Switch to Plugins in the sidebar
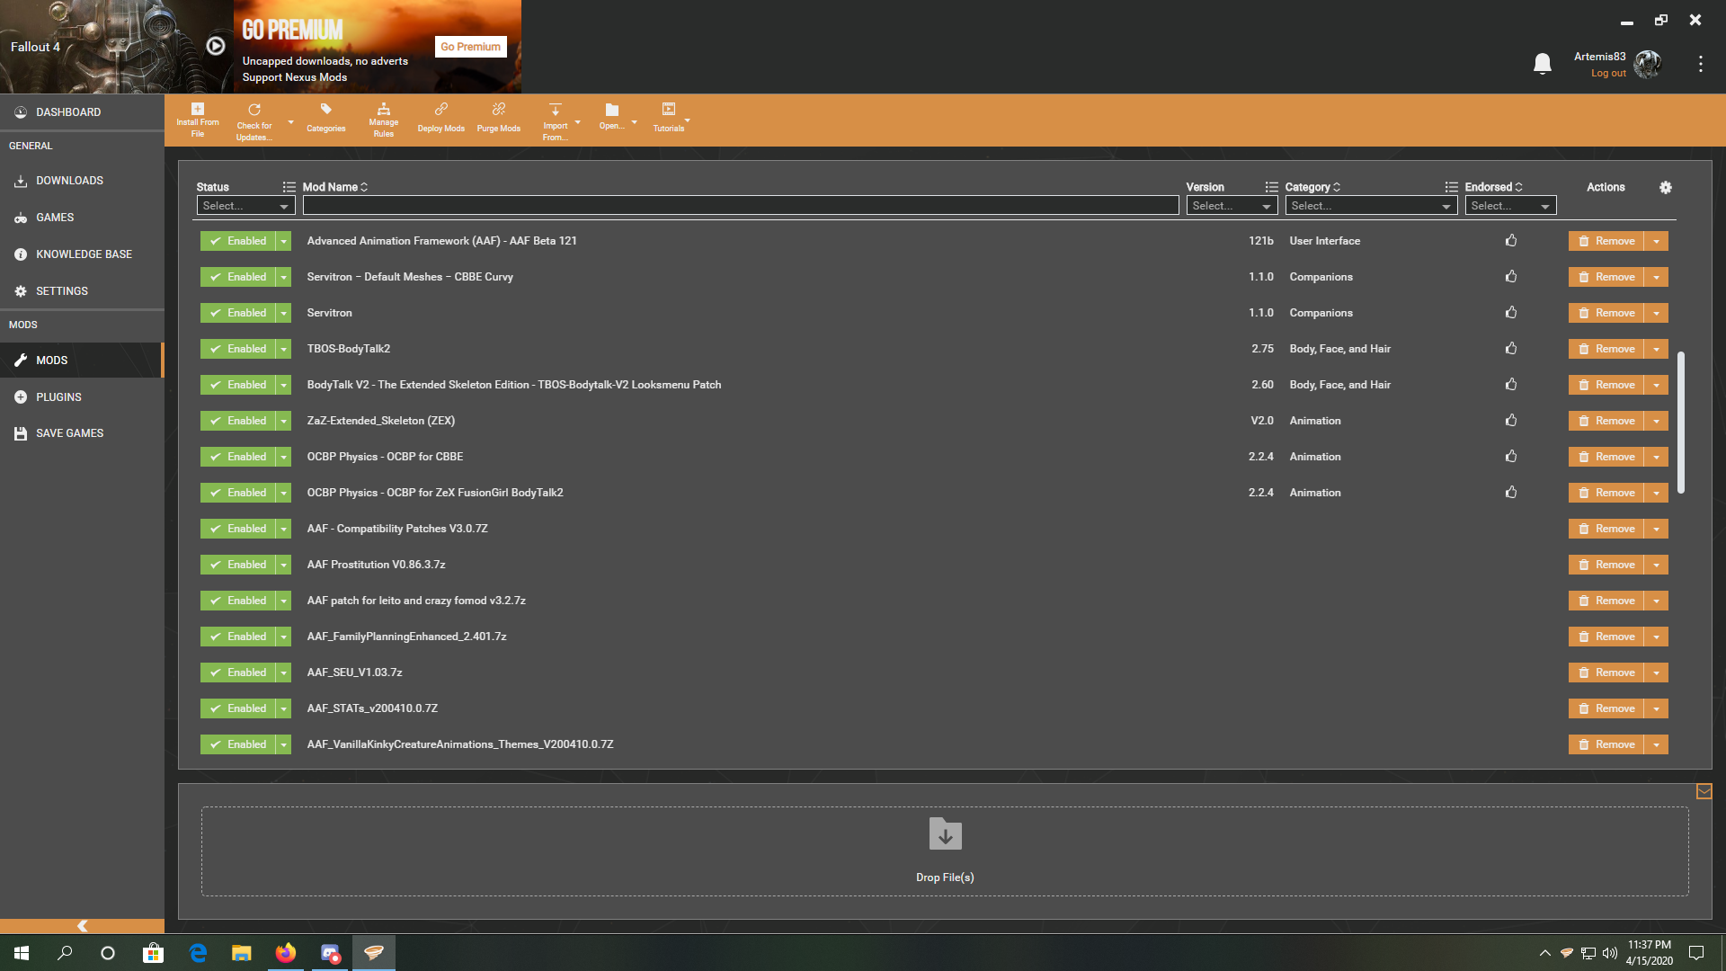Viewport: 1726px width, 971px height. [x=82, y=396]
